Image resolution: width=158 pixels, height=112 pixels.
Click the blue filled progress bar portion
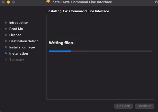click(60, 51)
